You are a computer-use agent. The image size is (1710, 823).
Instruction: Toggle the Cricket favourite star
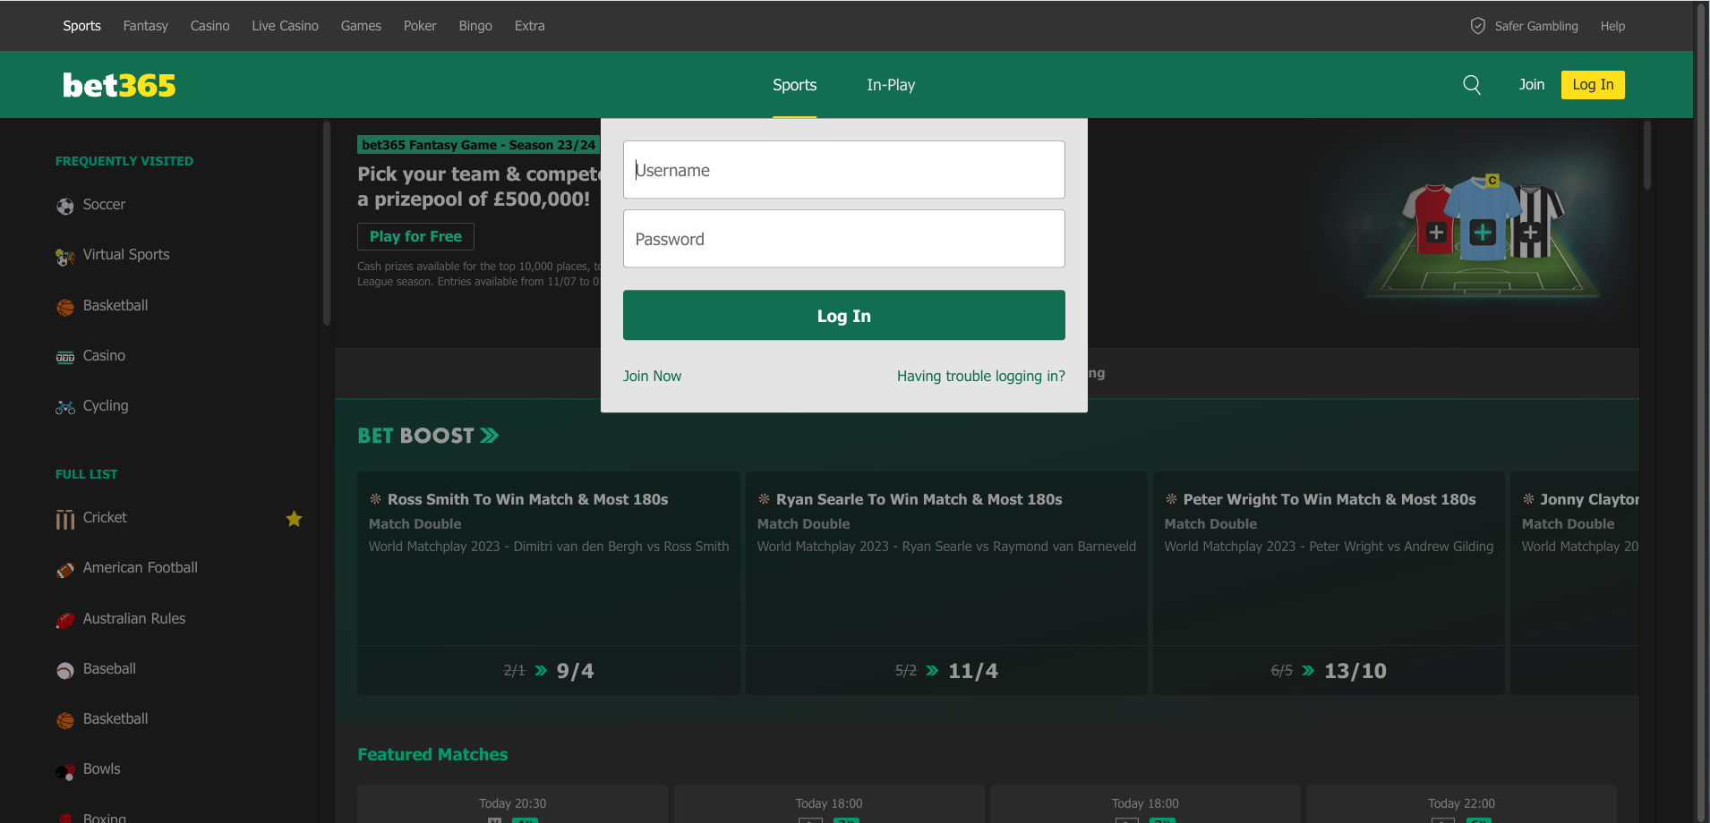[294, 519]
